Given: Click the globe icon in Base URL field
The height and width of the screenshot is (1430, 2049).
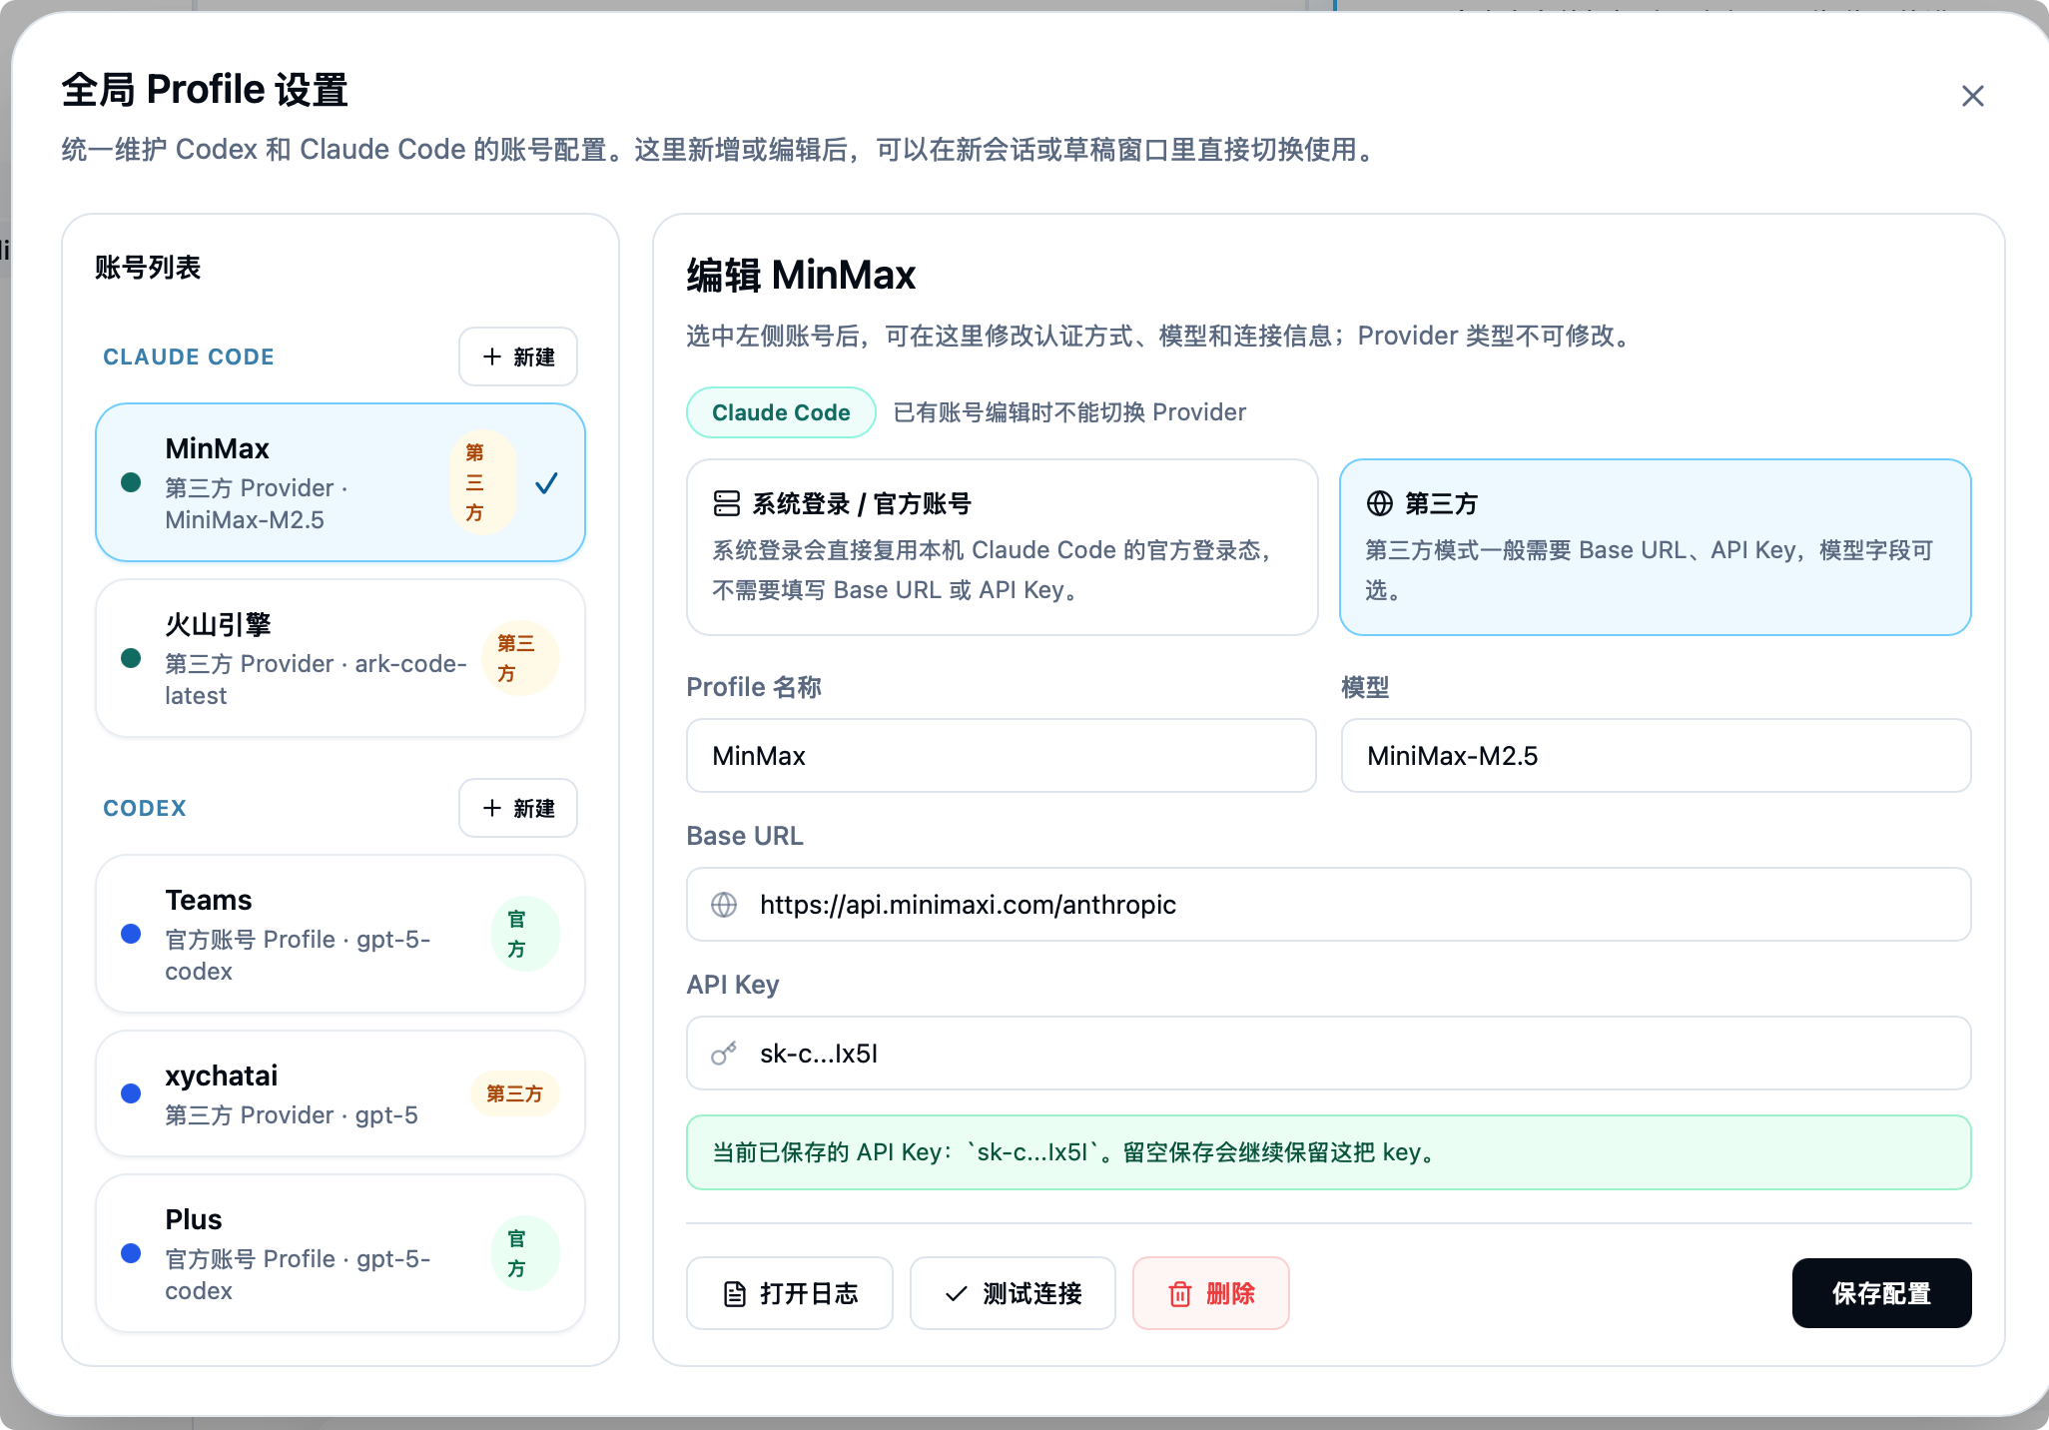Looking at the screenshot, I should (x=724, y=905).
